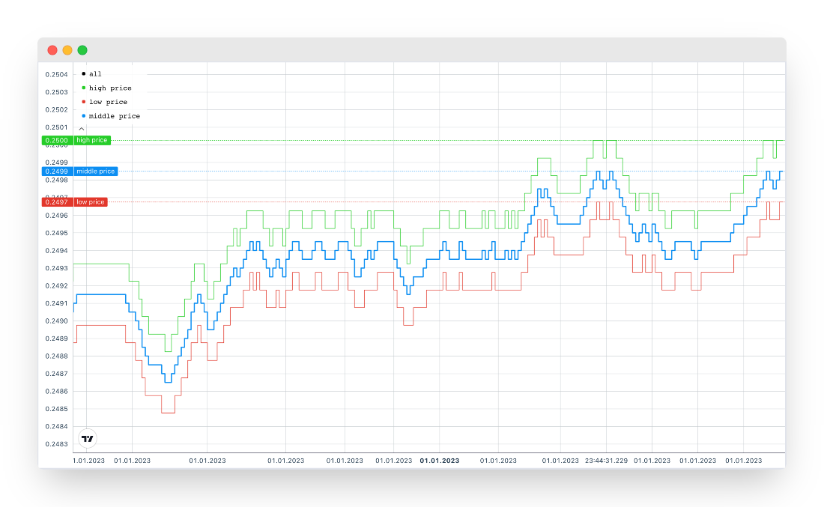
Task: Click the 23:44:31.229 timestamp on the time axis
Action: click(607, 461)
